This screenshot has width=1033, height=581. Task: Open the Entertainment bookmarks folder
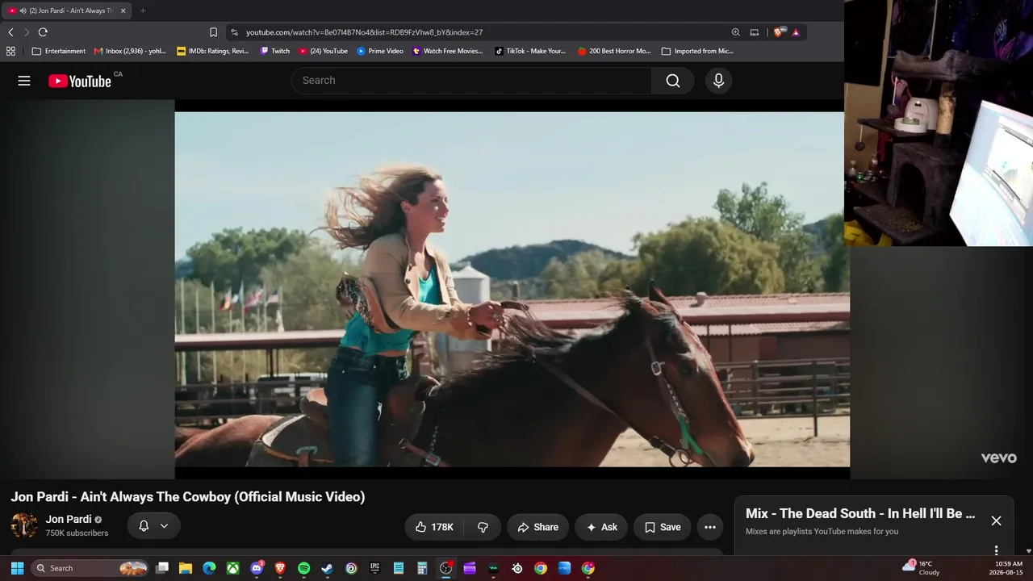[x=58, y=51]
